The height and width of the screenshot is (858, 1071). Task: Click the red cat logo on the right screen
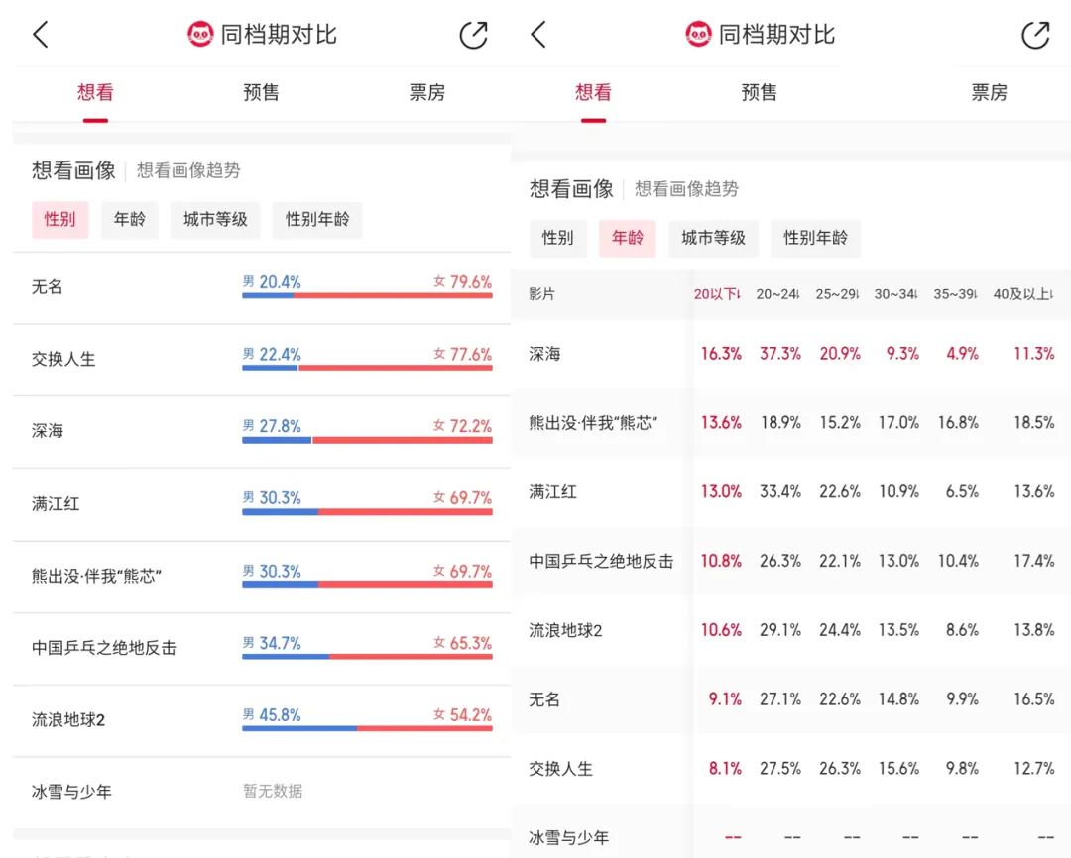(x=698, y=35)
